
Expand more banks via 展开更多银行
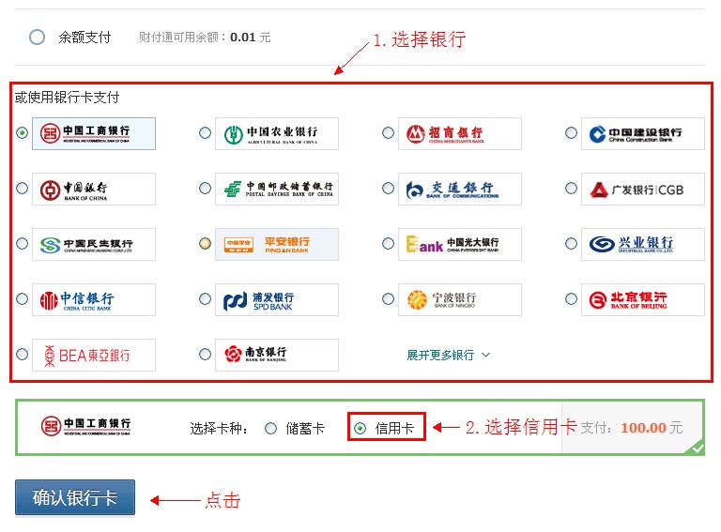[x=449, y=355]
